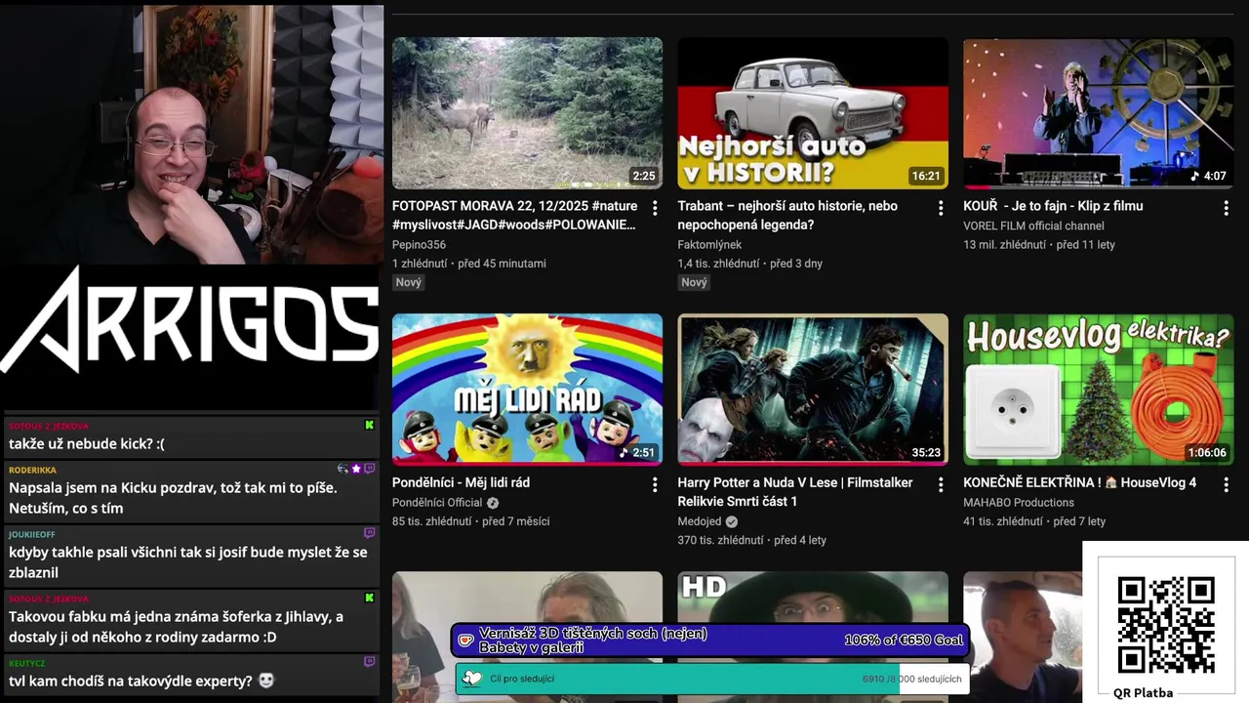The image size is (1249, 703).
Task: Click chat message 'takže už nebude kick? :('
Action: pos(87,444)
